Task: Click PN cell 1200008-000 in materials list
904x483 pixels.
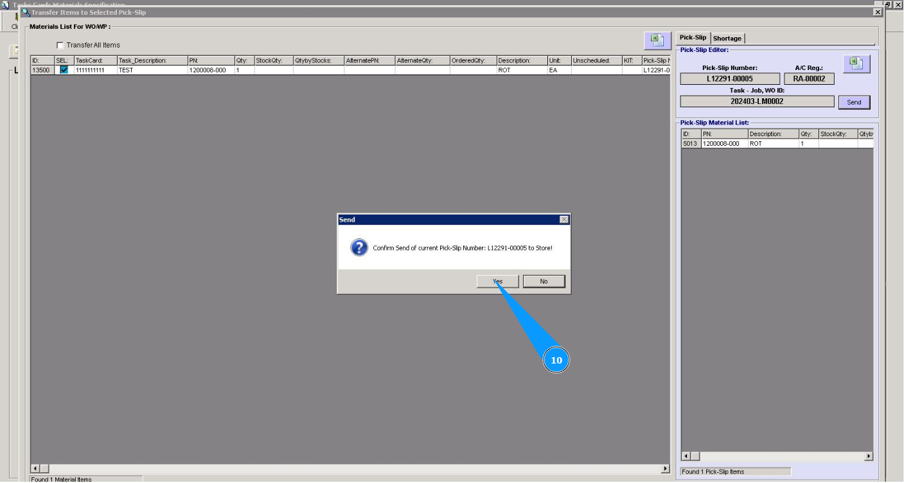Action: click(x=211, y=70)
